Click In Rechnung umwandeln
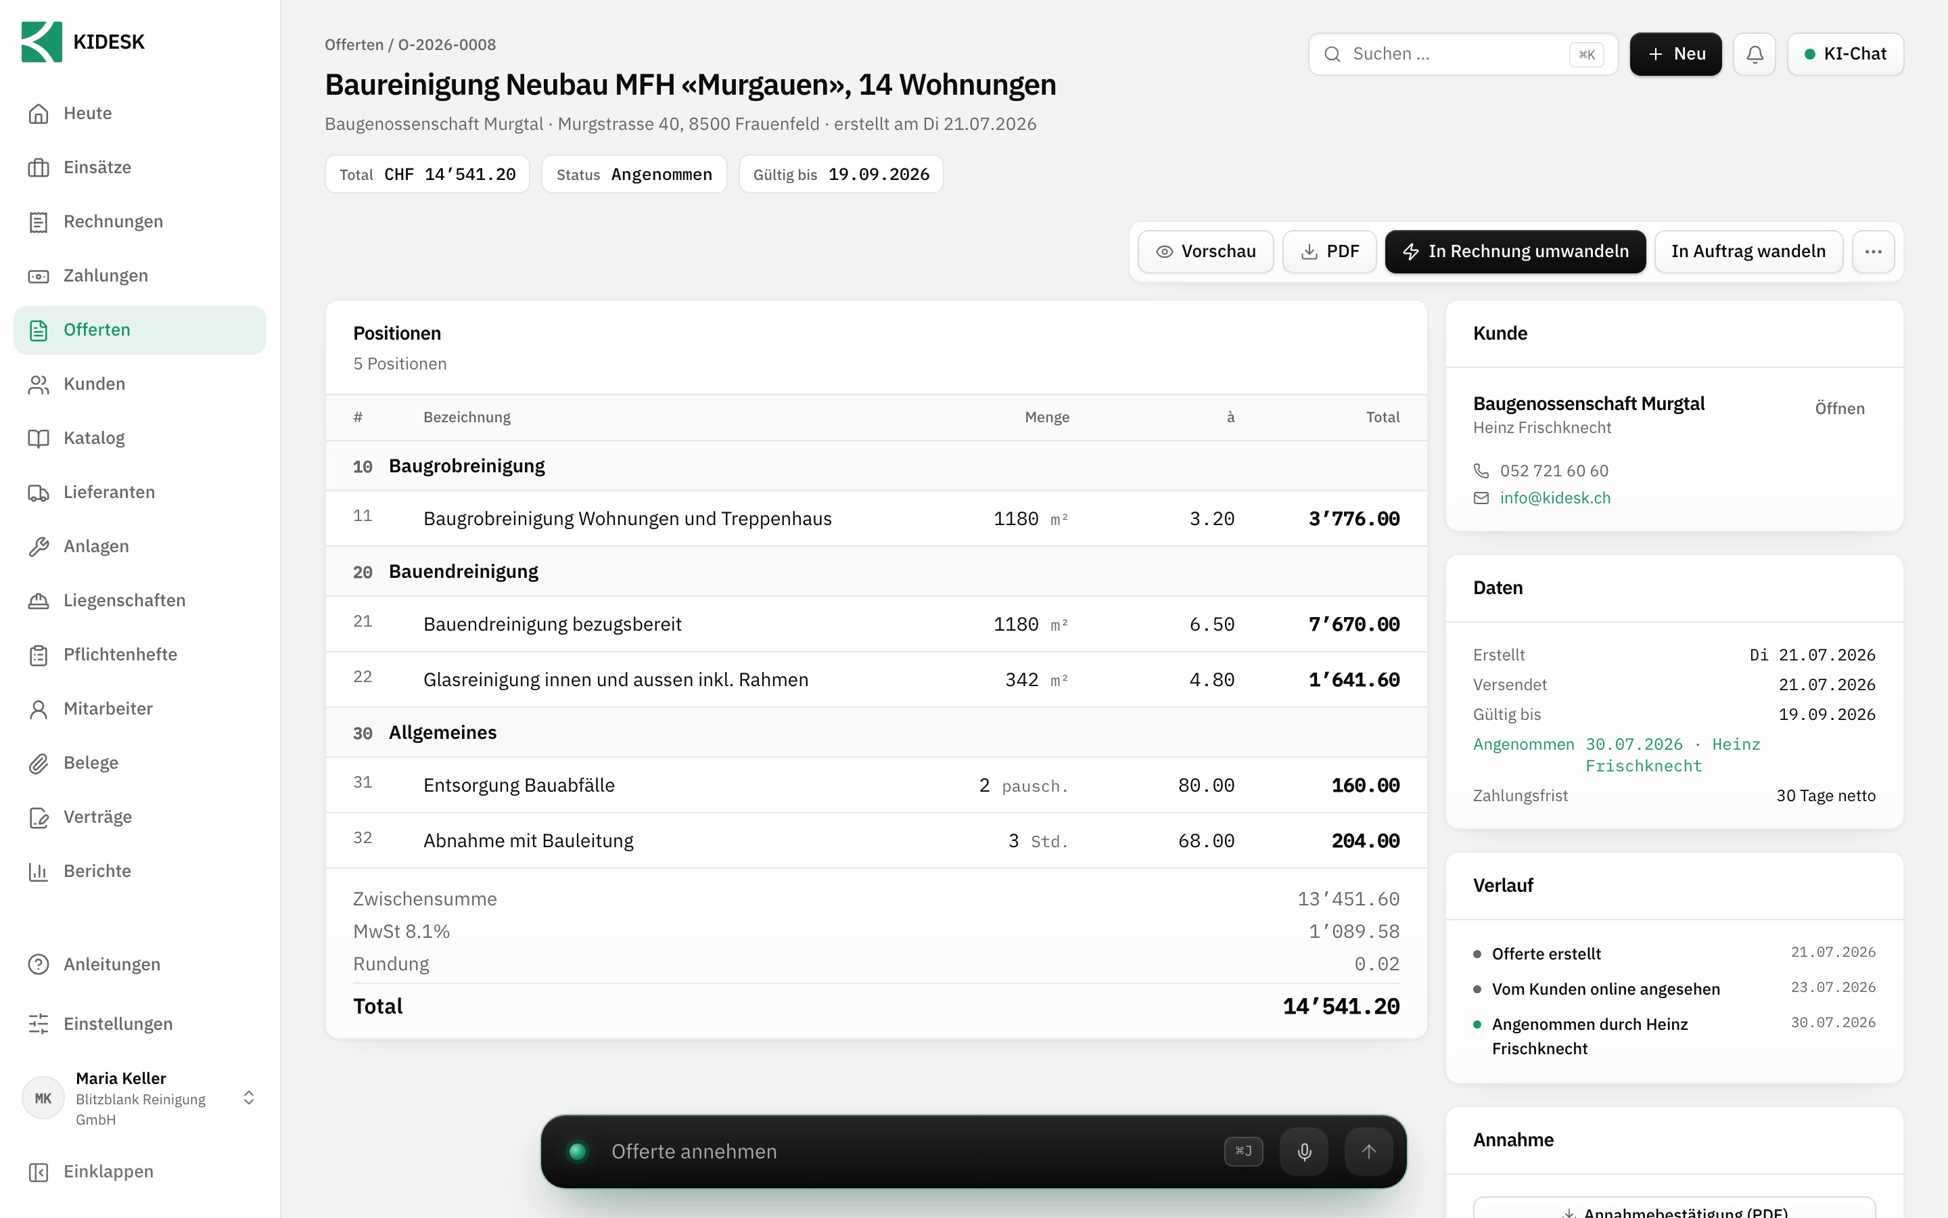 tap(1515, 251)
